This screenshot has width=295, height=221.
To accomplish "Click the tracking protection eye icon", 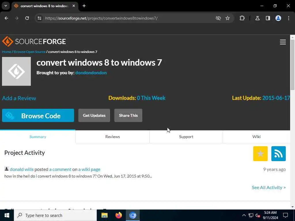I will 218,18.
